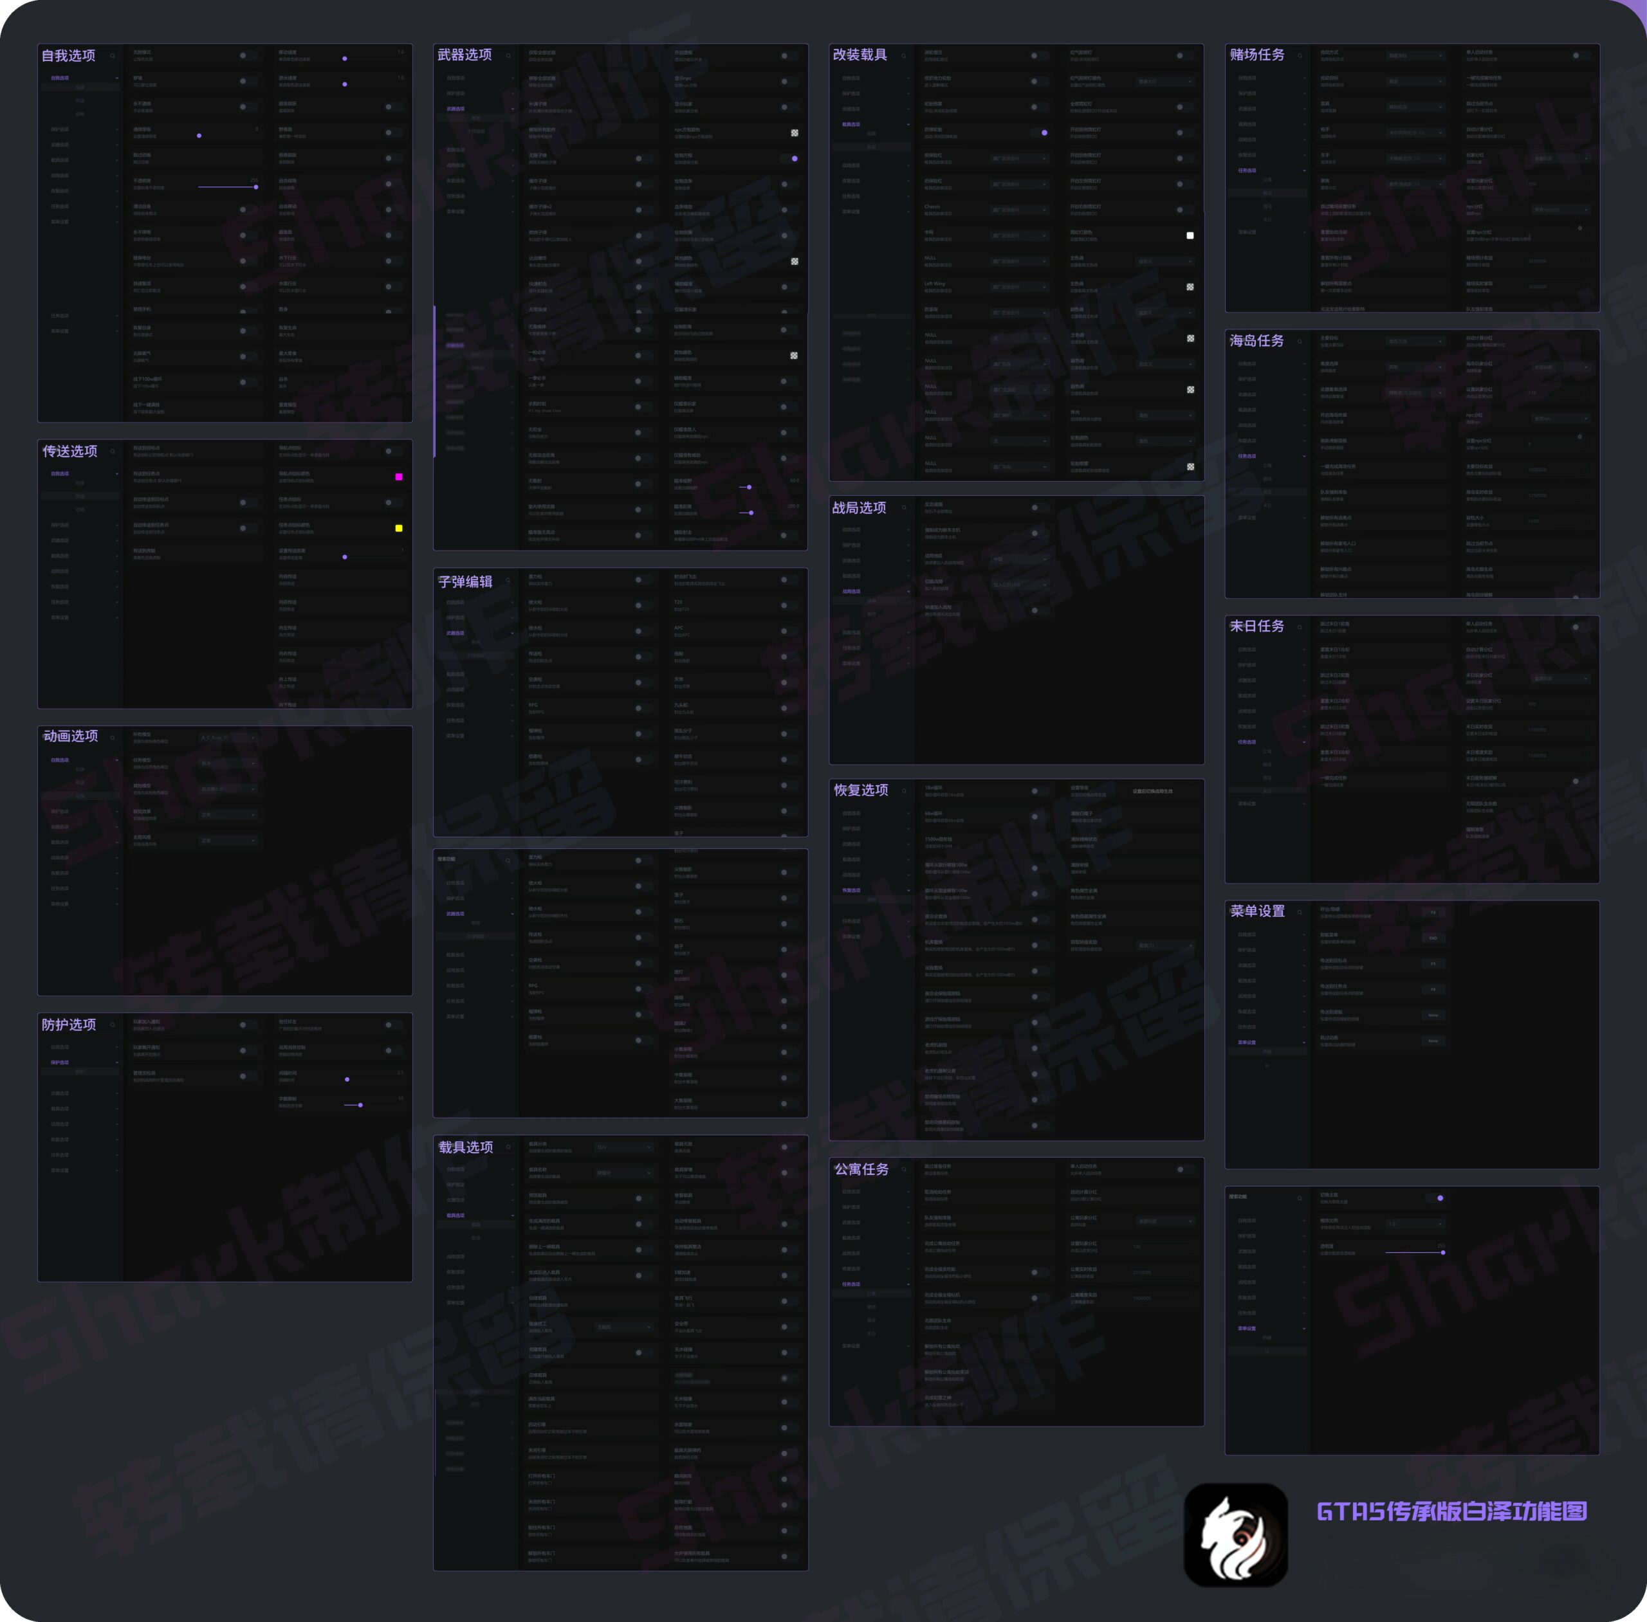This screenshot has width=1647, height=1622.
Task: Open the magenta 导航点信标颜色 color swatch
Action: pos(399,477)
